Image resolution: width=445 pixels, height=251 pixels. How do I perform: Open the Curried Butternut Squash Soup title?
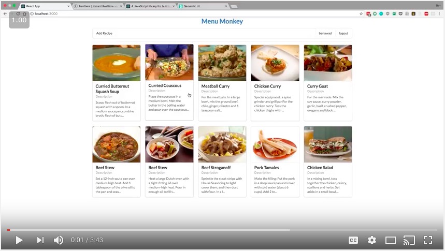tap(112, 89)
